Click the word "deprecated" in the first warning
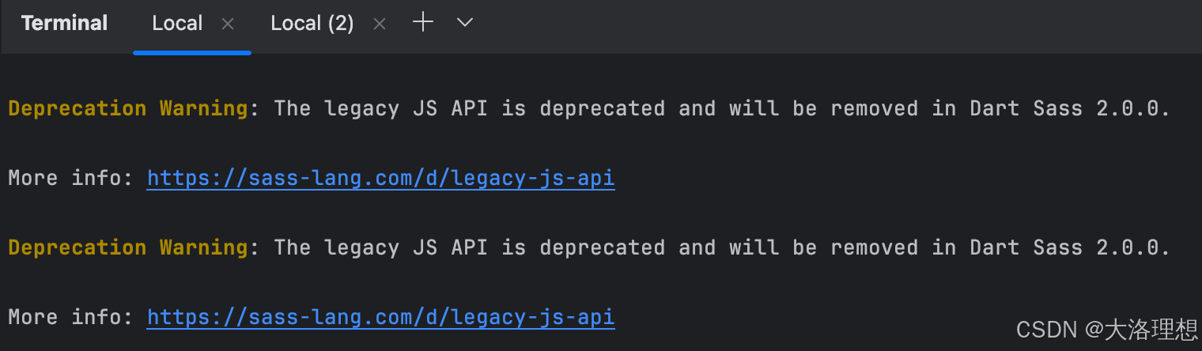This screenshot has width=1202, height=351. tap(603, 108)
